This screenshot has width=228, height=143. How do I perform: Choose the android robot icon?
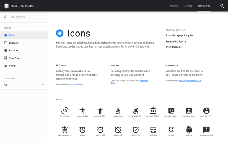click(189, 129)
